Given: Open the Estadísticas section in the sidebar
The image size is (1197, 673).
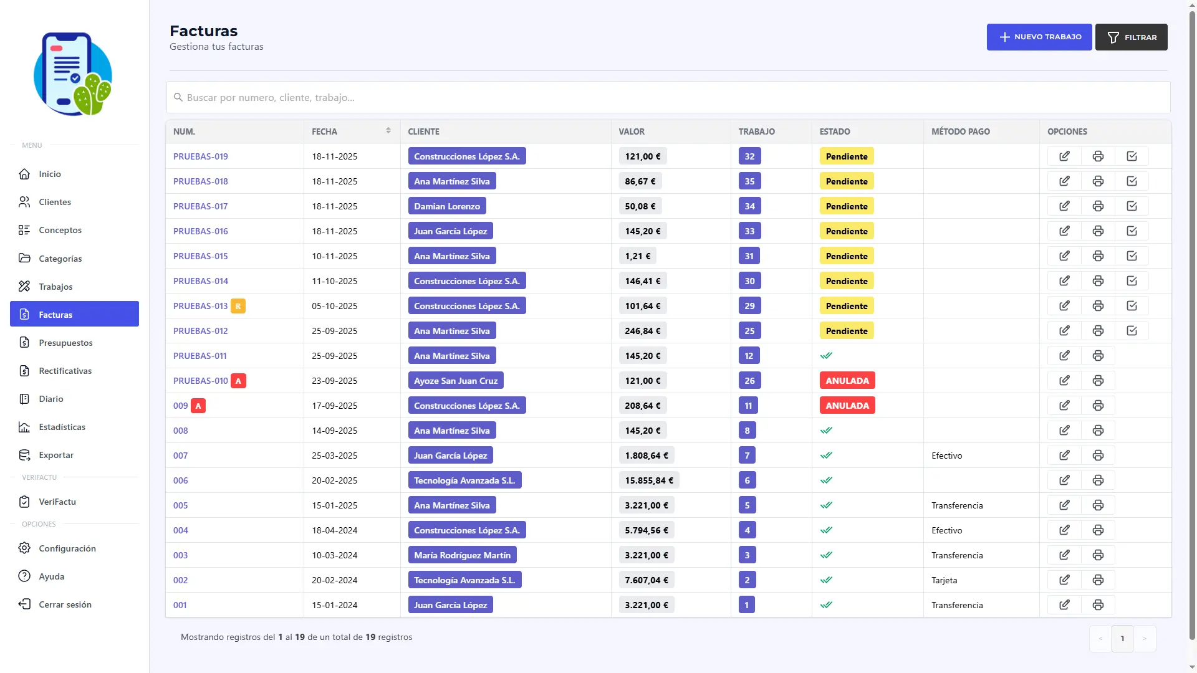Looking at the screenshot, I should coord(62,427).
